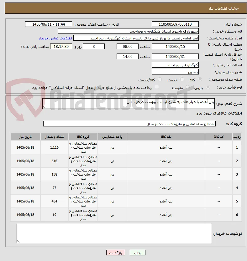Click the buyer organization name field
This screenshot has height=261, width=247.
tap(128, 31)
